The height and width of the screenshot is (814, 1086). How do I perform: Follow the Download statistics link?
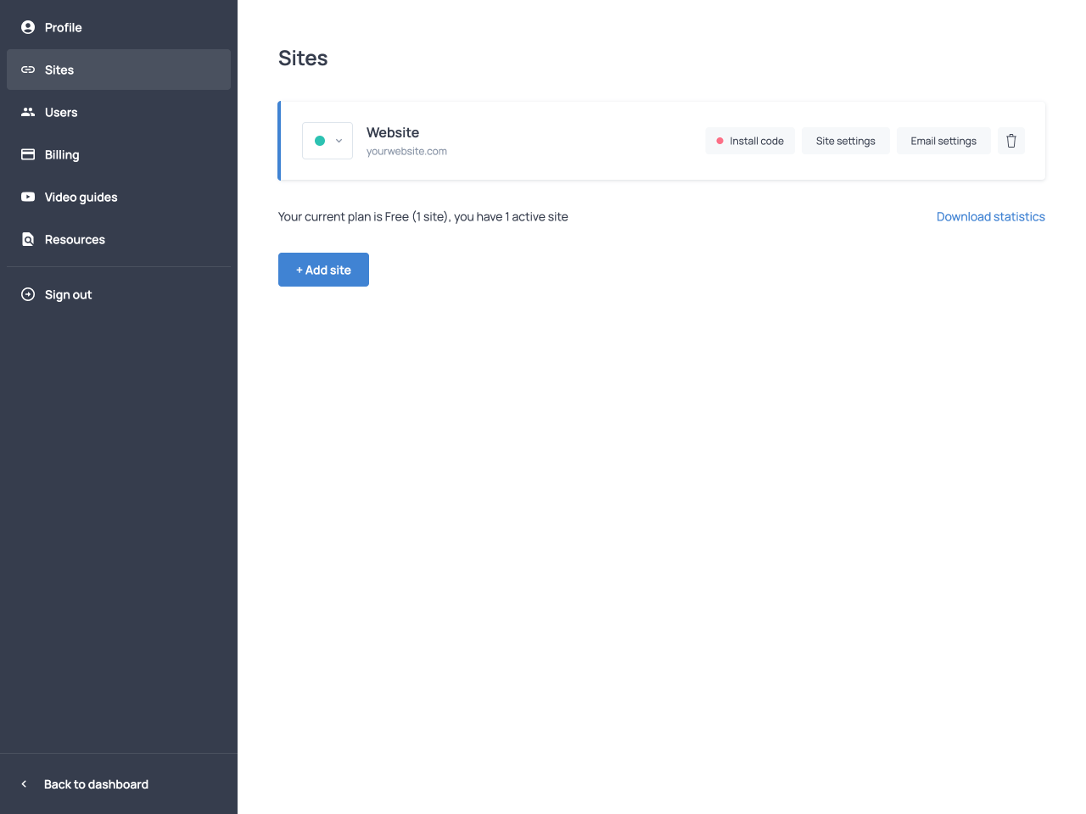990,217
